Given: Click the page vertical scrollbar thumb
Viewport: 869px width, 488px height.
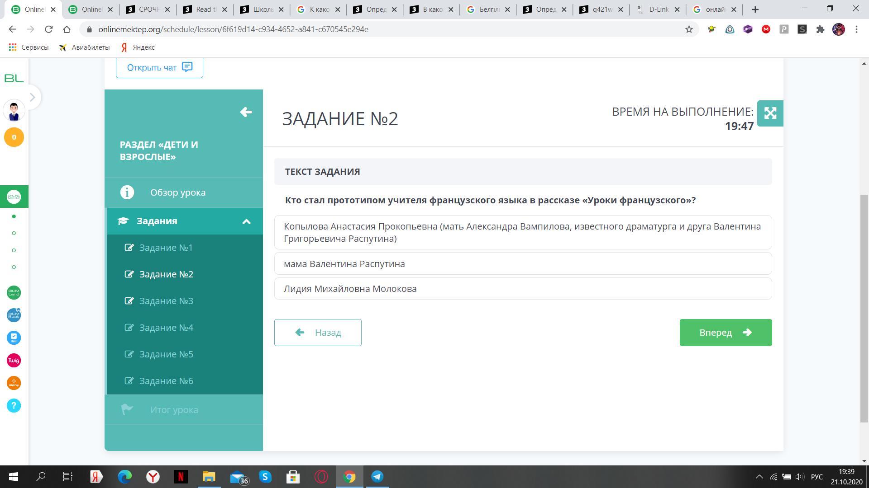Looking at the screenshot, I should tap(864, 307).
